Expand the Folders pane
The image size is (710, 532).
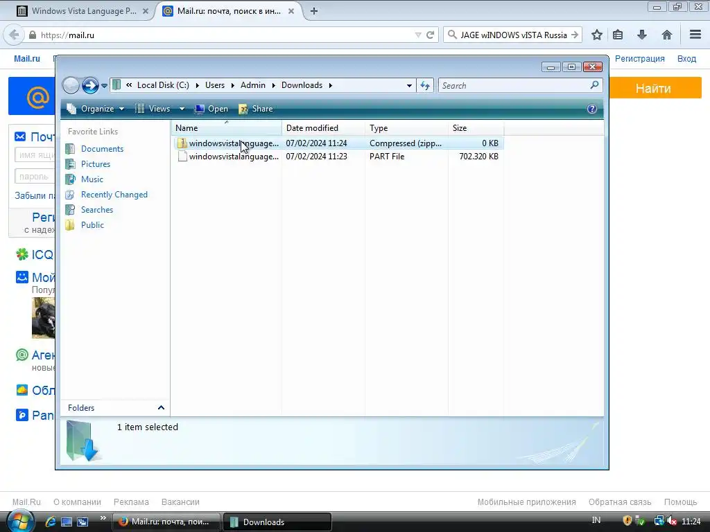coord(161,407)
